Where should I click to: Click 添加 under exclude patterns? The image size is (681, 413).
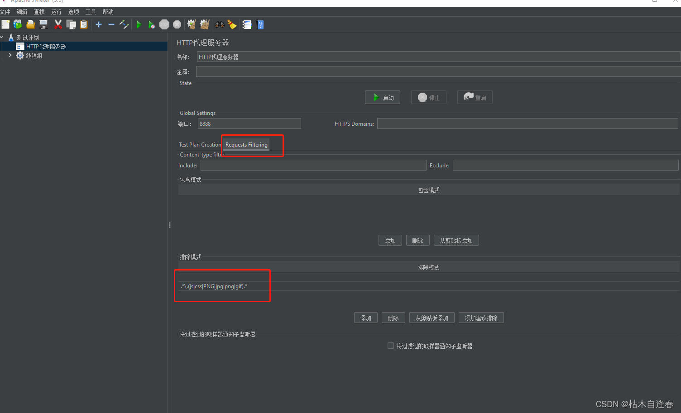(366, 318)
